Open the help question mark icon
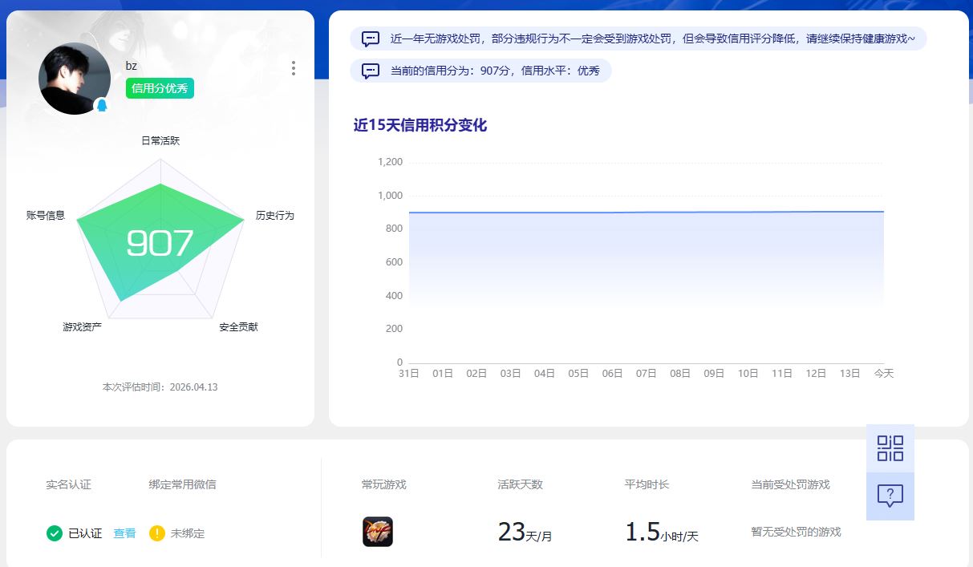Image resolution: width=973 pixels, height=567 pixels. click(x=890, y=496)
